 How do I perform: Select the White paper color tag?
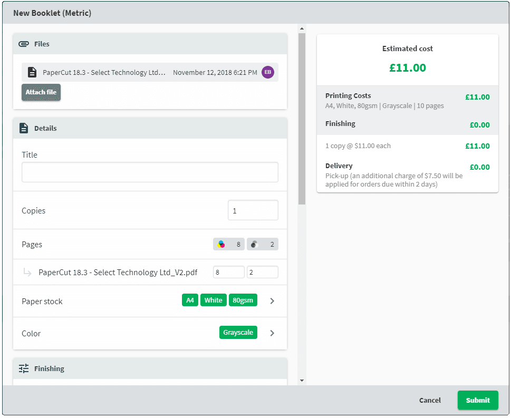click(214, 300)
